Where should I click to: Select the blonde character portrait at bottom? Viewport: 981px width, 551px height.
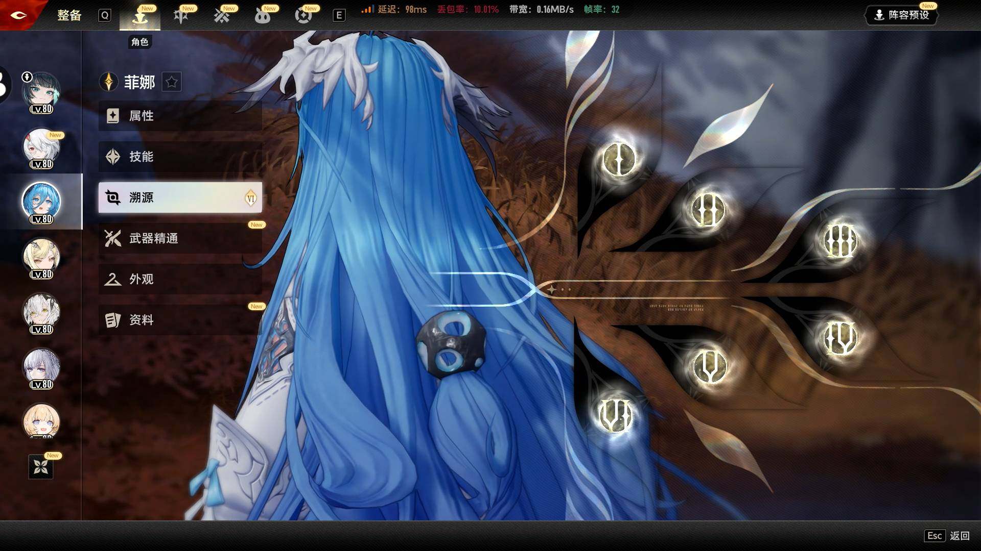41,421
